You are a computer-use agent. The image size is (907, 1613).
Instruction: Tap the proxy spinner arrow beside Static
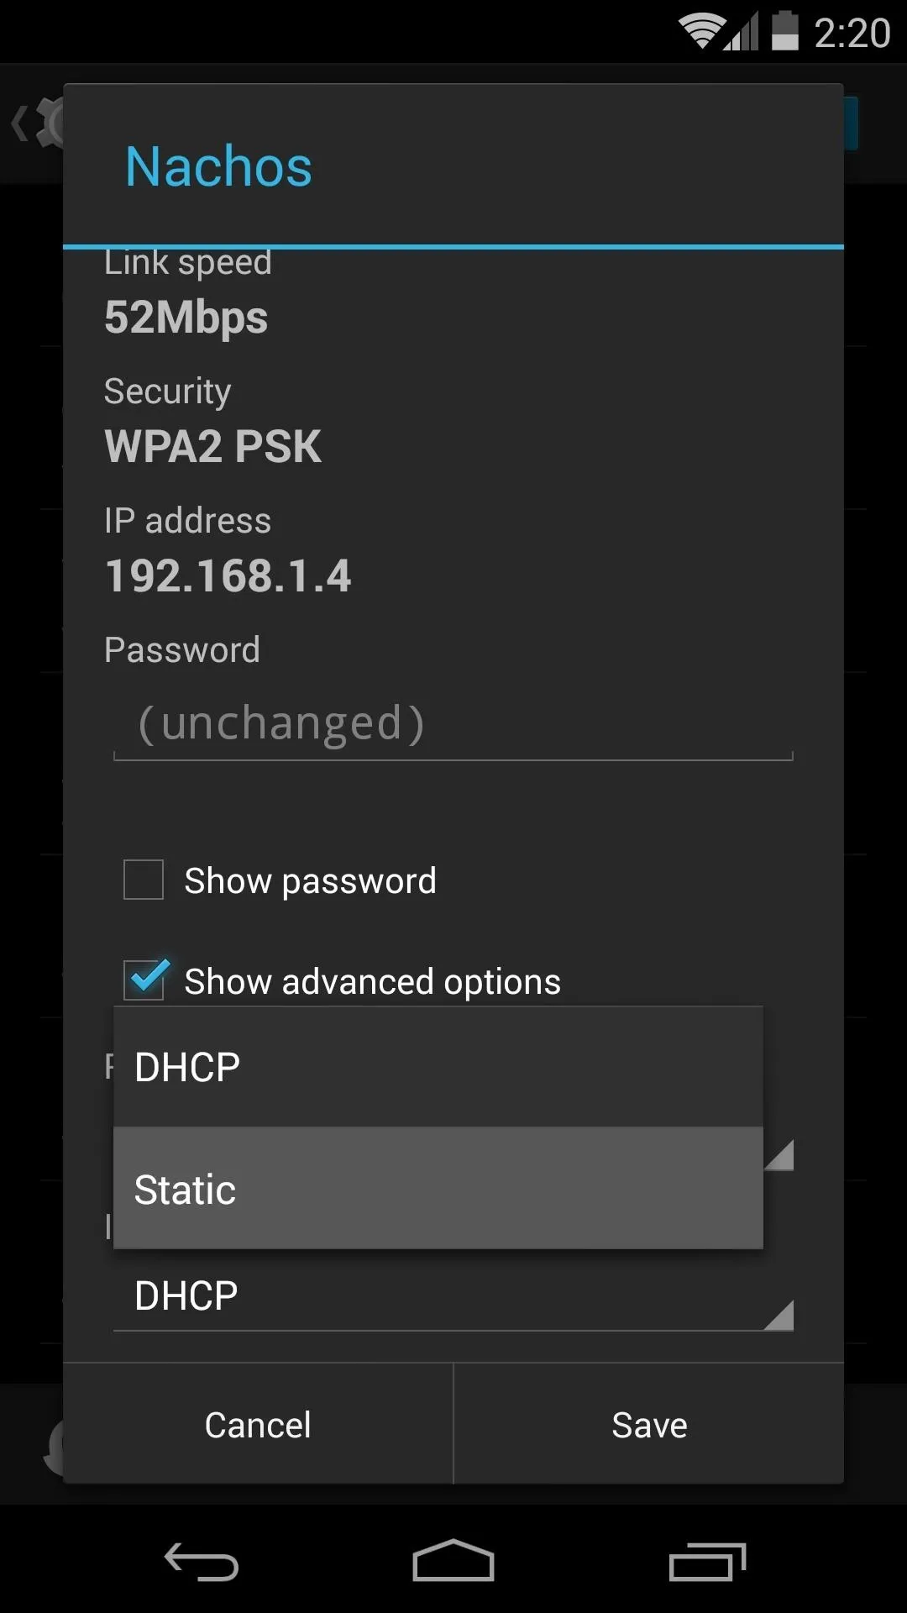coord(779,1155)
